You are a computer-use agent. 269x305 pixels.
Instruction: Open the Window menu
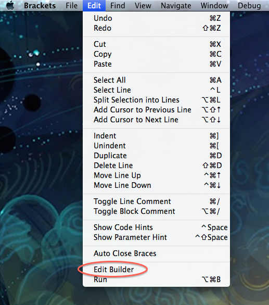point(214,5)
